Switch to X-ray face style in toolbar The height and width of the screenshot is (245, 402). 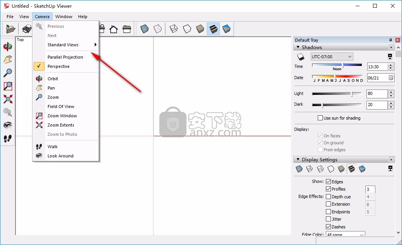145,29
